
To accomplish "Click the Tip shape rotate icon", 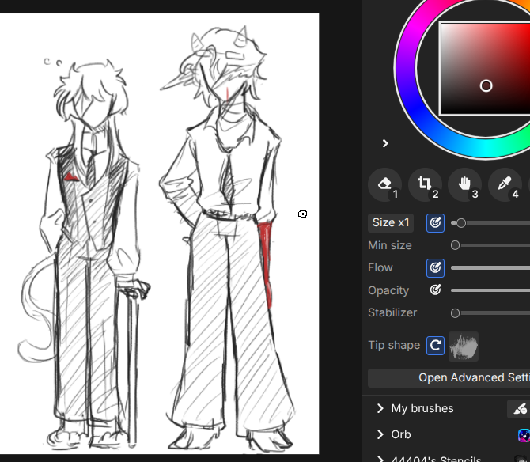I will coord(435,346).
